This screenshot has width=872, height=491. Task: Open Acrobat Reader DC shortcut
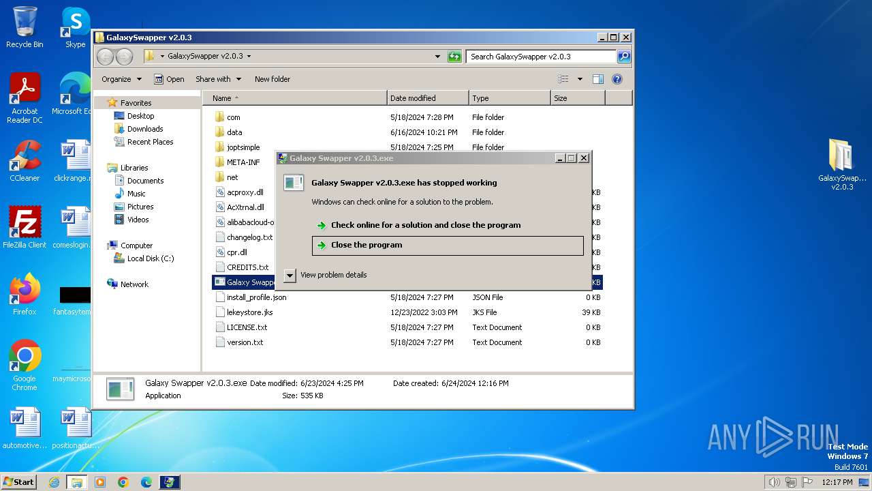25,98
